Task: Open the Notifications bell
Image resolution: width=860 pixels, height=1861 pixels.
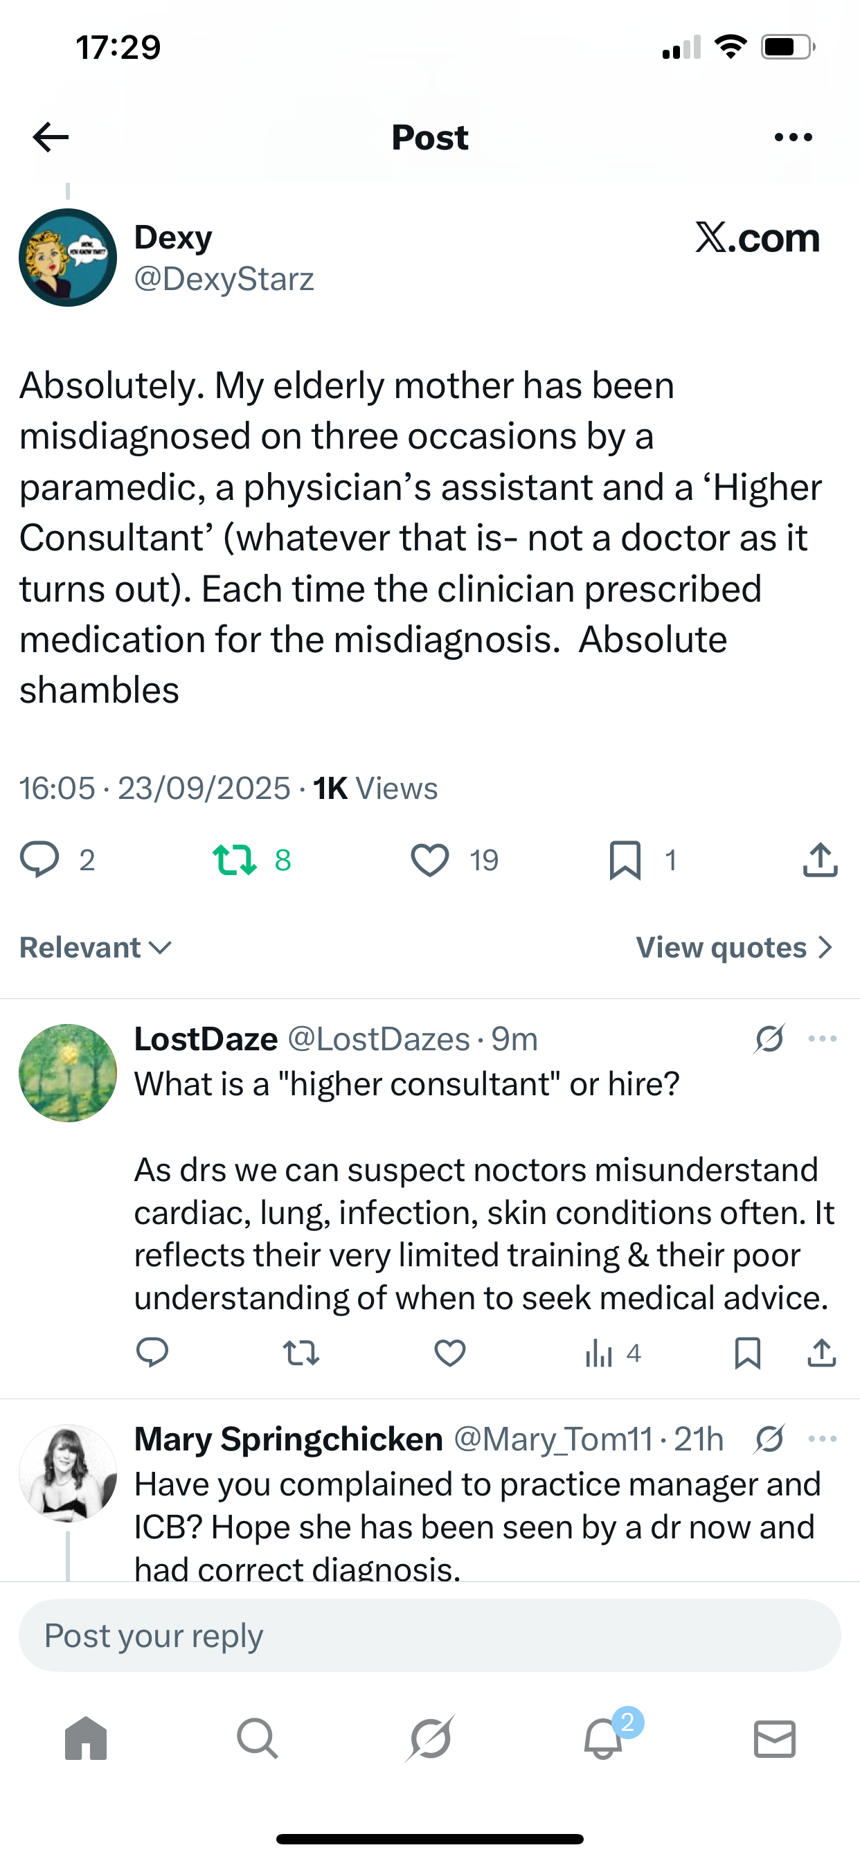Action: click(x=603, y=1738)
